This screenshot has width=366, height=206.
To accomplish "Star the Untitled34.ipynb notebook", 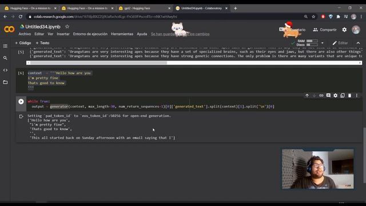I will point(67,27).
